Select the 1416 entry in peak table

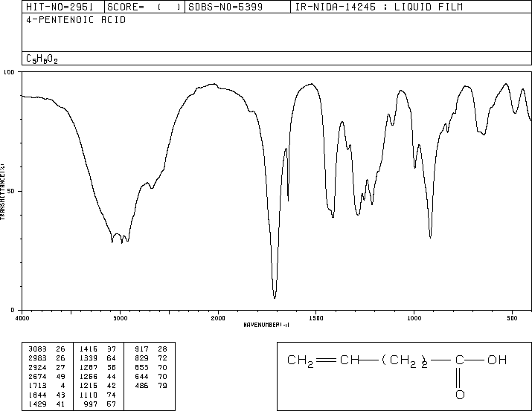point(89,349)
